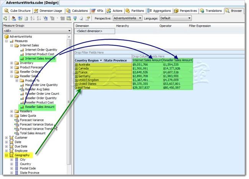Open the Translations tab
This screenshot has width=249, height=179.
pos(211,11)
